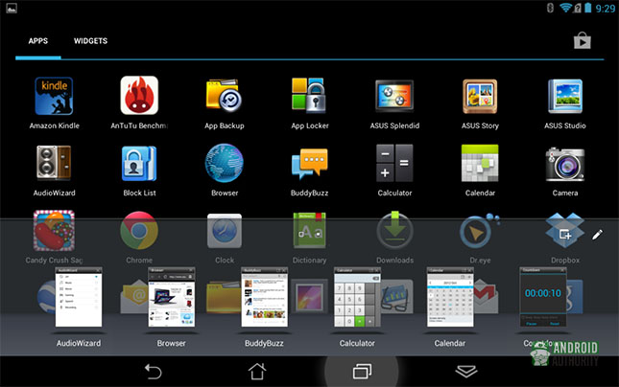This screenshot has height=387, width=619.
Task: Tap the BuddyBuzz chat bubbles icon in app grid
Action: 309,164
